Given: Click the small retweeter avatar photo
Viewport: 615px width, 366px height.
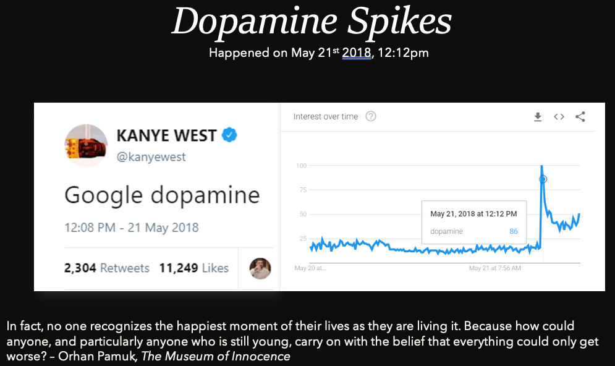Looking at the screenshot, I should [x=260, y=268].
